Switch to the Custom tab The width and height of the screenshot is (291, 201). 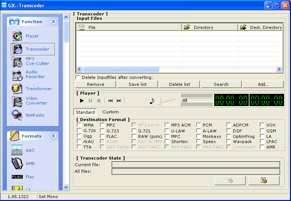[x=110, y=112]
